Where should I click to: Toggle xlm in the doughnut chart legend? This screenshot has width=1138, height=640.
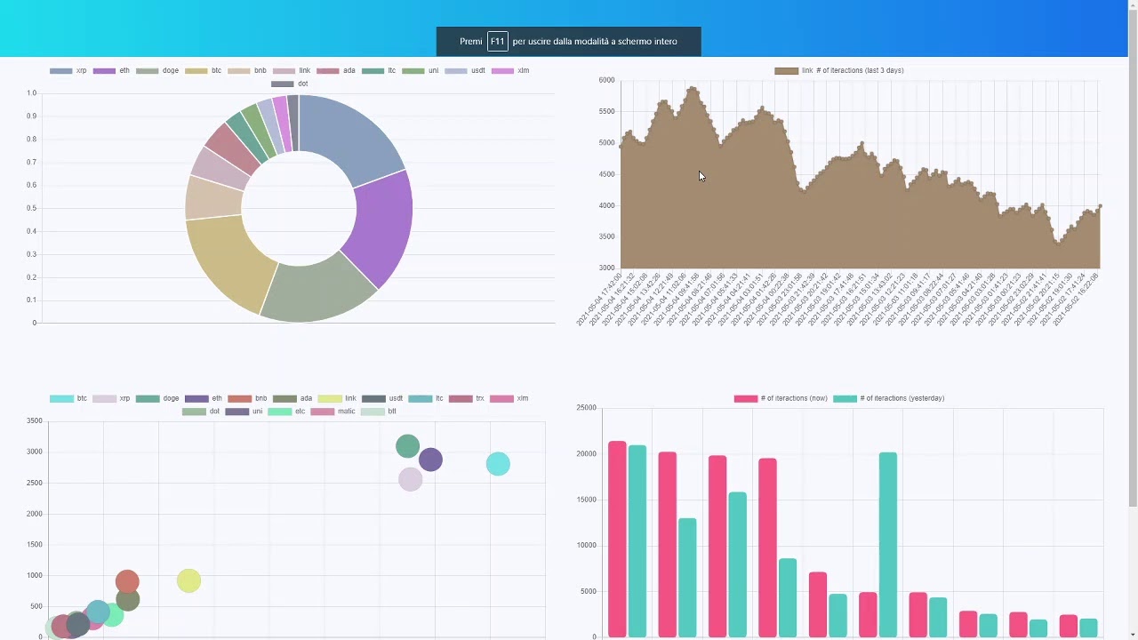pyautogui.click(x=510, y=70)
